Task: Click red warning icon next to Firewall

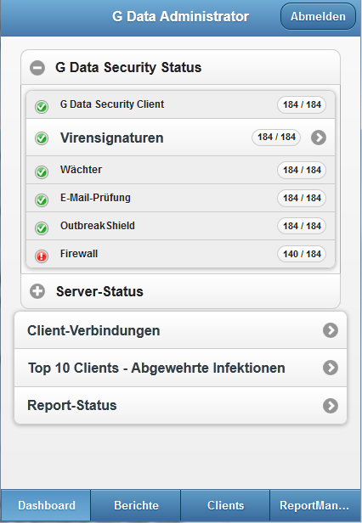Action: coord(42,256)
